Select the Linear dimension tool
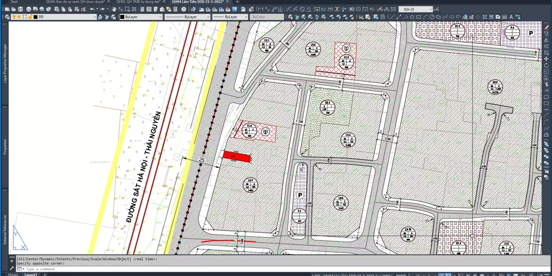Viewport: 552px width, 276px height. click(261, 9)
